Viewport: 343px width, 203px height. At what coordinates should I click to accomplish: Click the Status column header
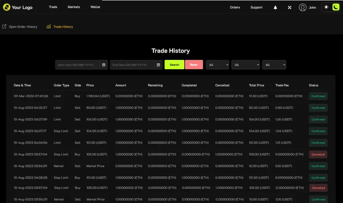313,85
